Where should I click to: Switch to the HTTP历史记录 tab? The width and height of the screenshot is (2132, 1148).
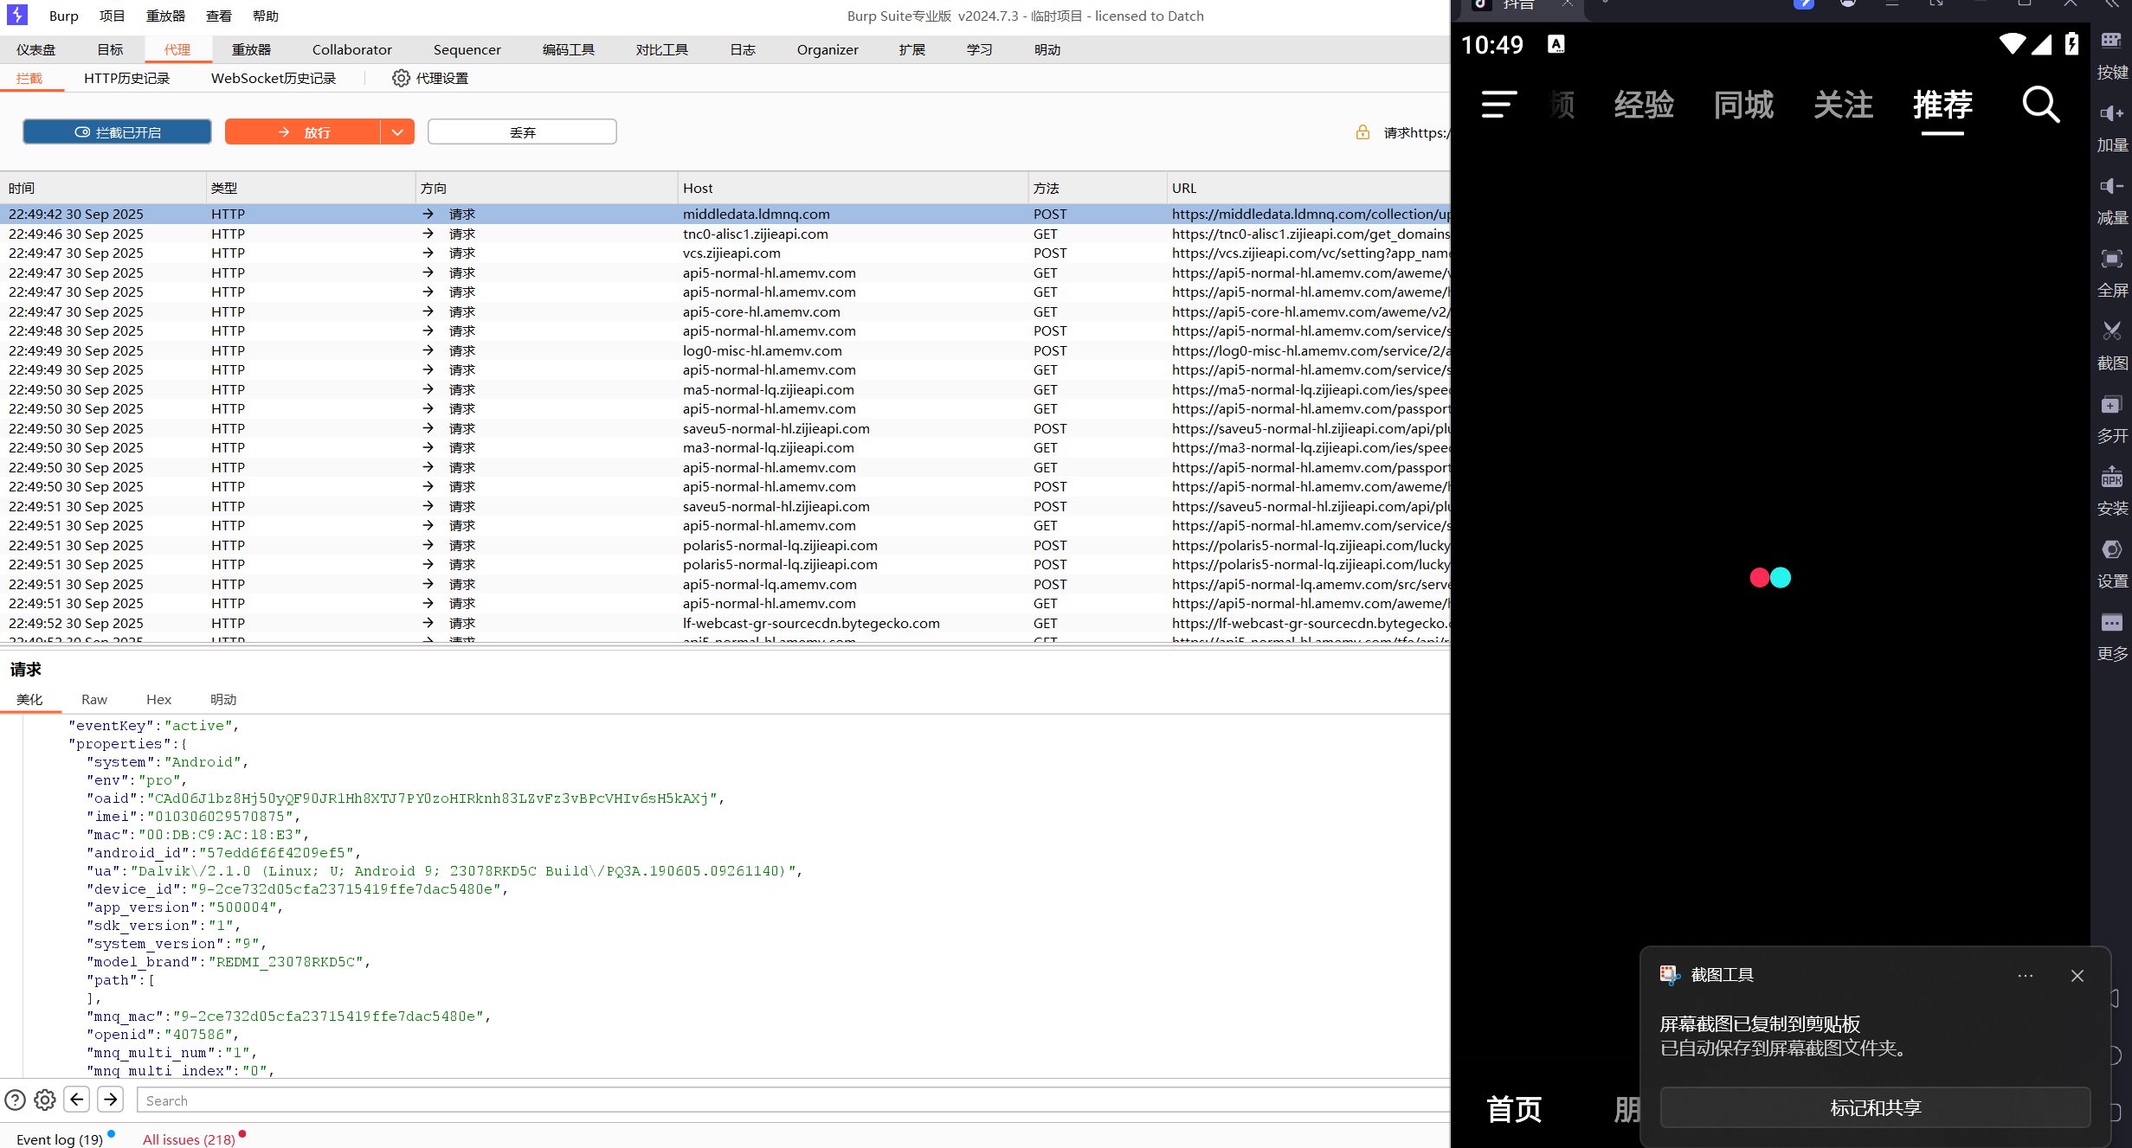point(126,78)
